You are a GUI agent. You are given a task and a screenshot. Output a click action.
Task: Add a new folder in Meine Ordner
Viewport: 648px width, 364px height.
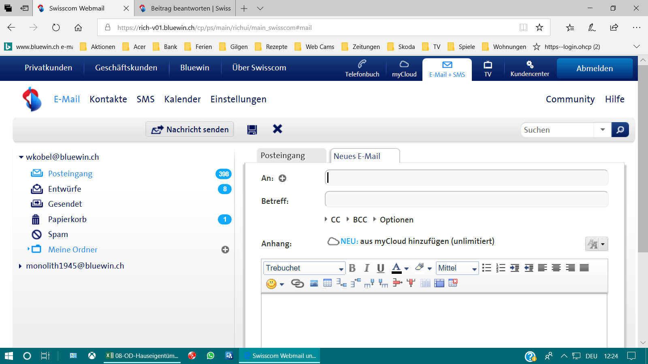click(225, 250)
